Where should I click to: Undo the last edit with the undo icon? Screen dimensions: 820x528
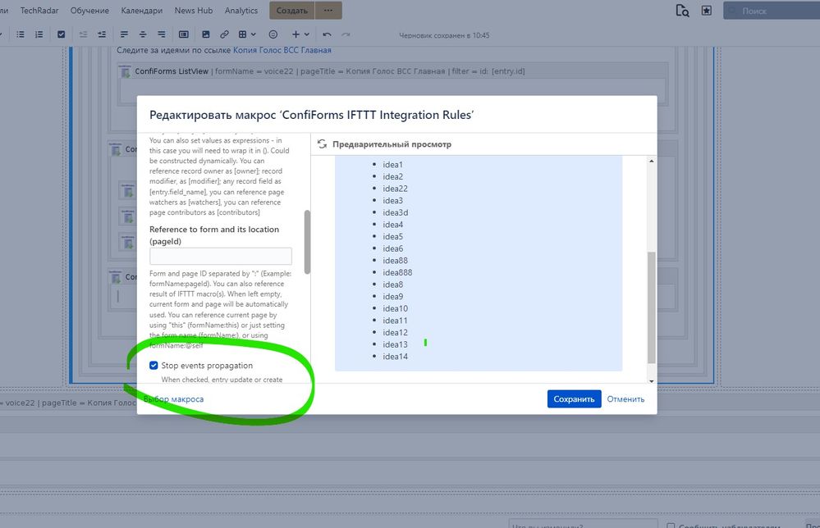[x=325, y=34]
